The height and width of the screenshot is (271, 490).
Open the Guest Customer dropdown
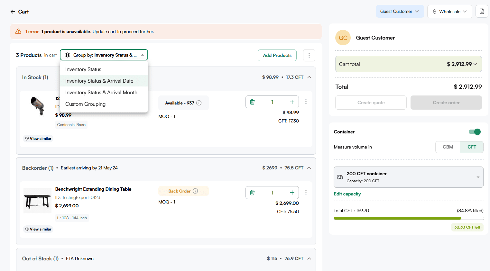[400, 11]
